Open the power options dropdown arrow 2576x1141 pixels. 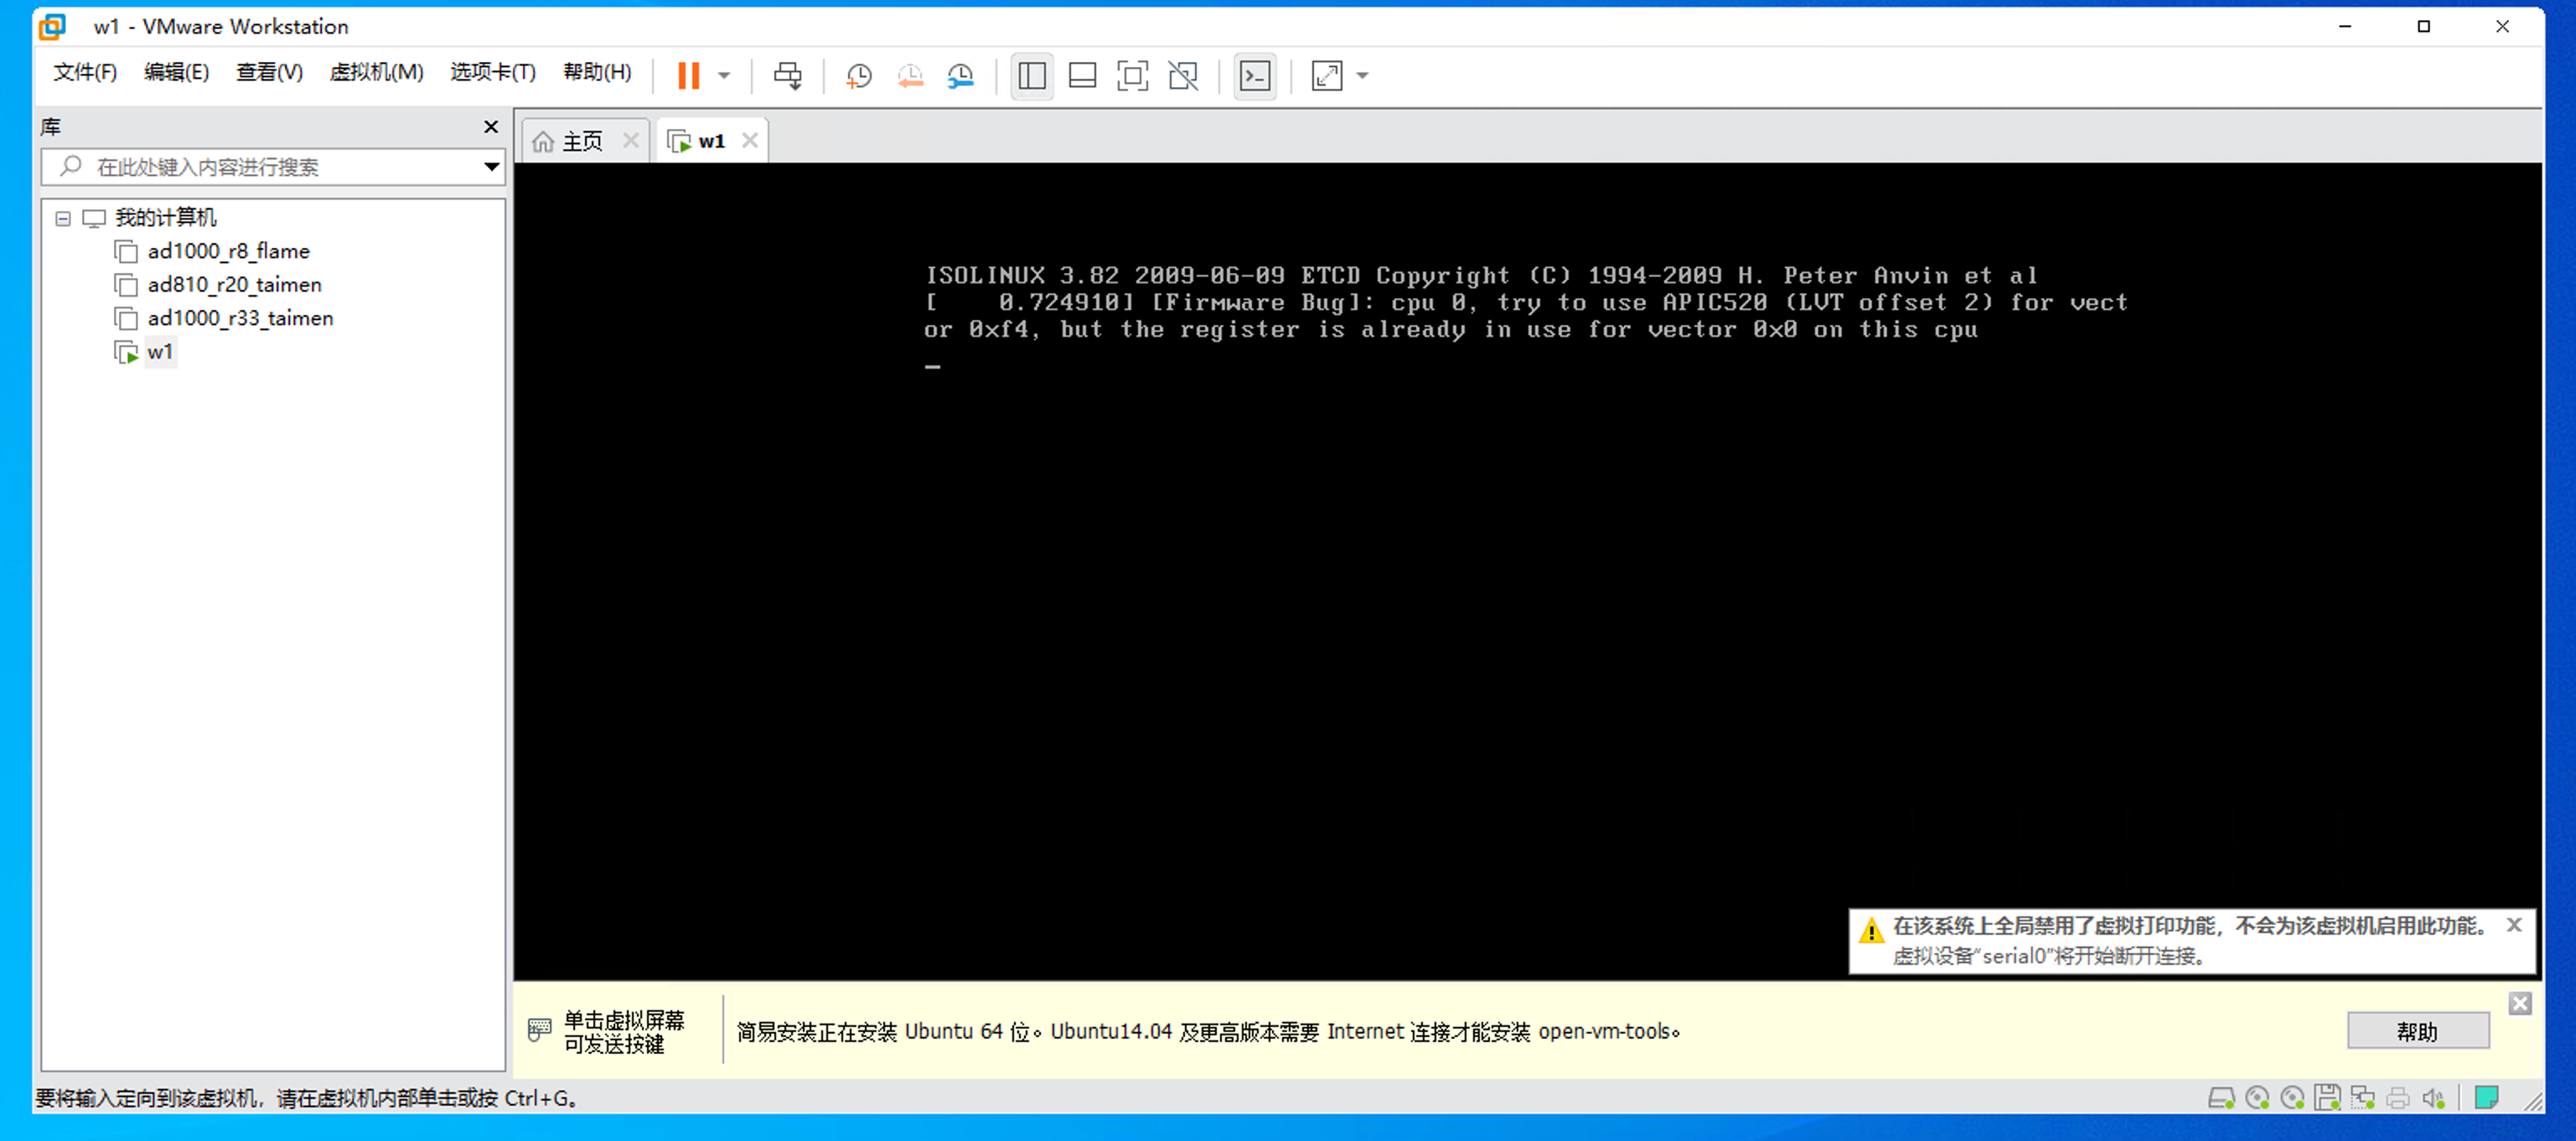click(724, 76)
